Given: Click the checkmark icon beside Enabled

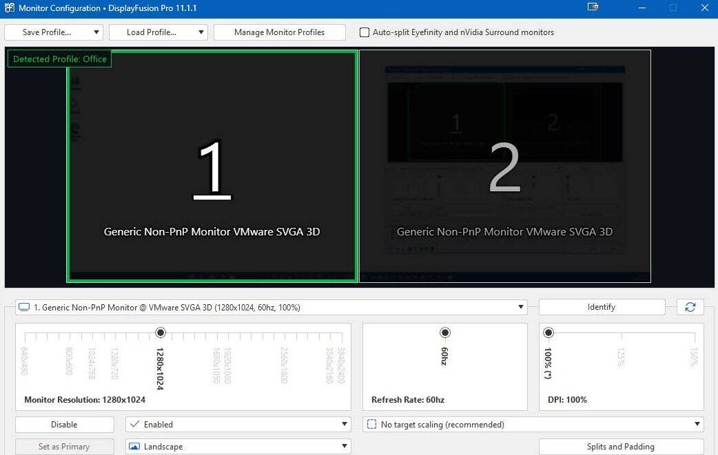Looking at the screenshot, I should pos(134,425).
